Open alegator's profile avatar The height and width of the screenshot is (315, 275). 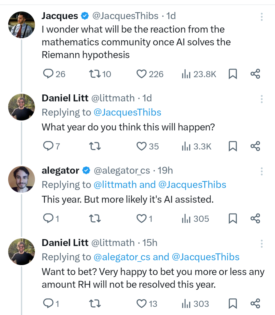22,179
